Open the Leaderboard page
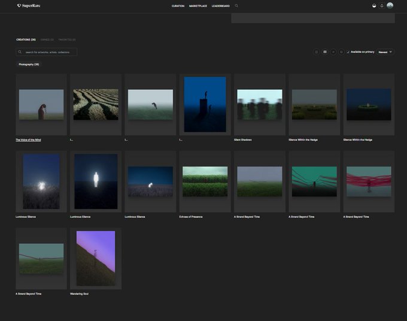 click(220, 6)
